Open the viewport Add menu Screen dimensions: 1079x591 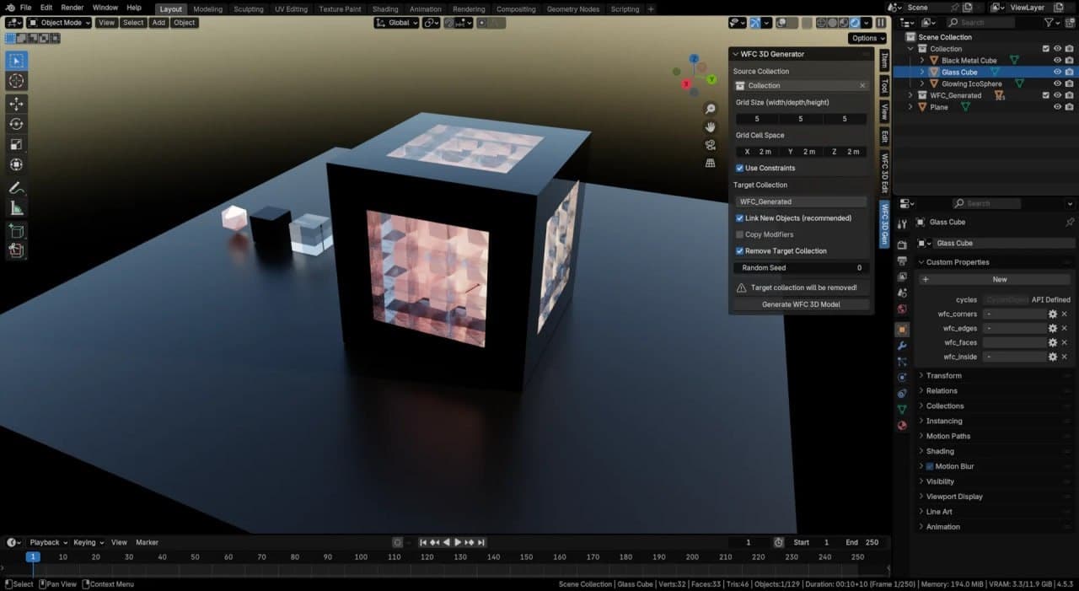tap(158, 23)
